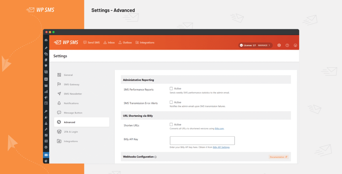Expand the License Manage chevron
The width and height of the screenshot is (342, 174).
click(x=269, y=45)
